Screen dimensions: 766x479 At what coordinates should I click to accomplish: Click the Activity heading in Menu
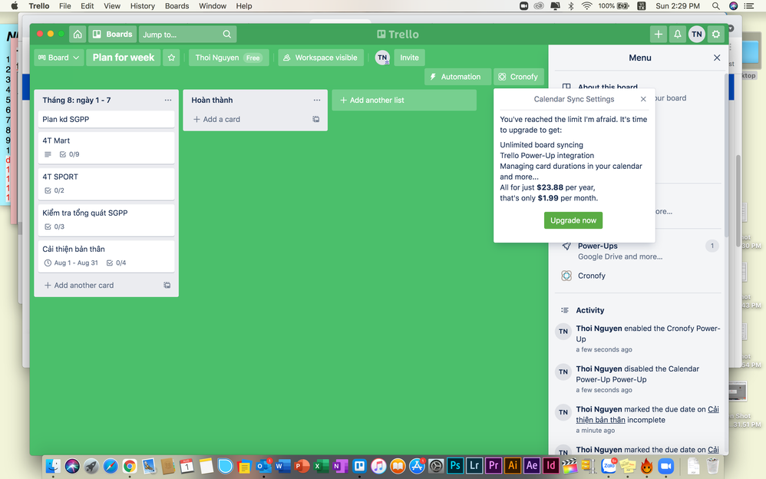(x=590, y=310)
